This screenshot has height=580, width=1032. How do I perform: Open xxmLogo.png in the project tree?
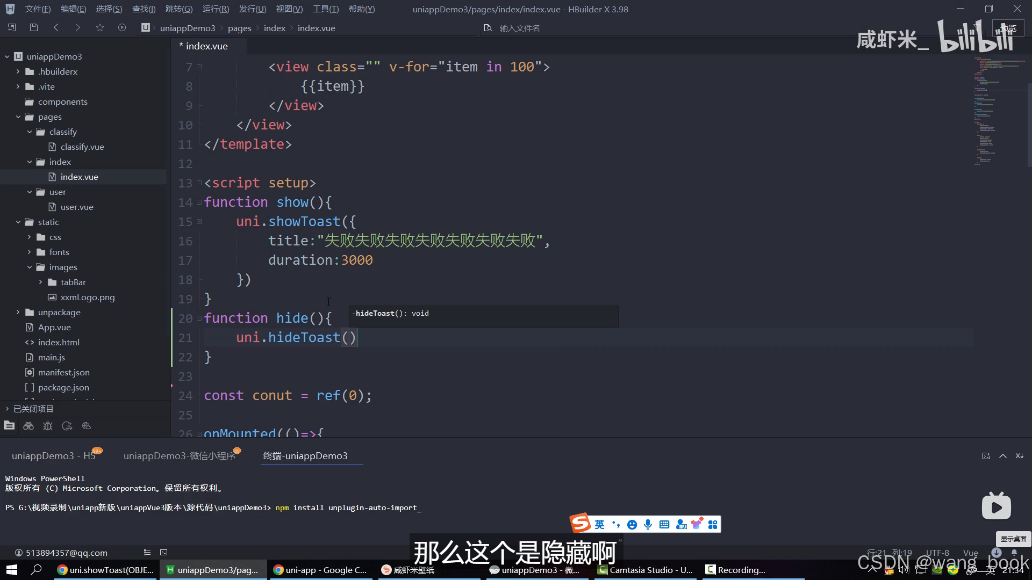[x=87, y=297]
